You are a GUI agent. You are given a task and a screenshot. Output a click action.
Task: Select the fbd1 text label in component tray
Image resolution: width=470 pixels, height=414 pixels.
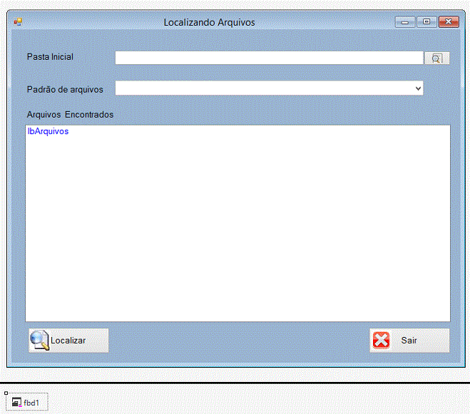point(31,403)
